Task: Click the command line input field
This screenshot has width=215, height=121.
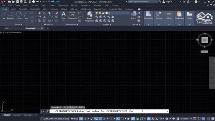Action: point(109,111)
